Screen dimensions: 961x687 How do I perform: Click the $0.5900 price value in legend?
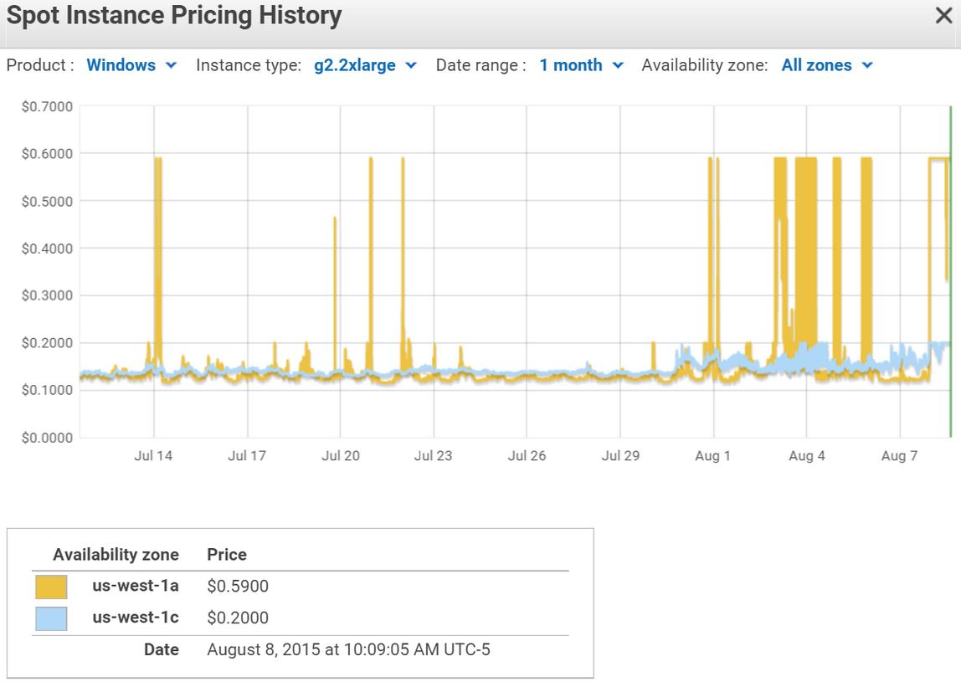(x=238, y=587)
